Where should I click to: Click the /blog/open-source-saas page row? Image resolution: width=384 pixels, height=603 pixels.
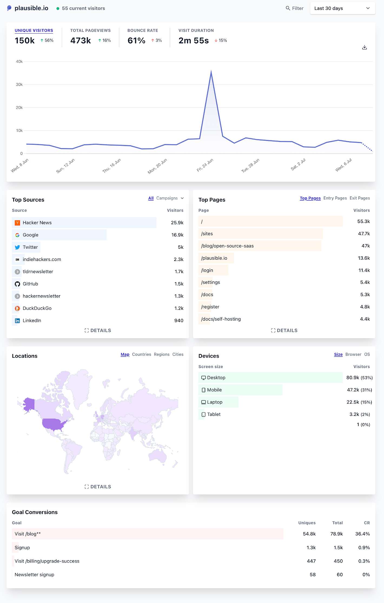click(284, 246)
